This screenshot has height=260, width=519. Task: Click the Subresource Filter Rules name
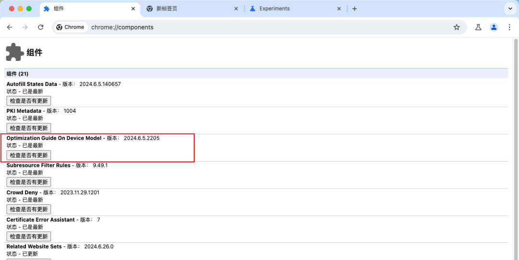click(38, 165)
